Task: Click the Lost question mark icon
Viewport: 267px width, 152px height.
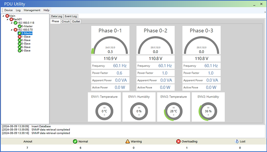Action: coord(237,141)
